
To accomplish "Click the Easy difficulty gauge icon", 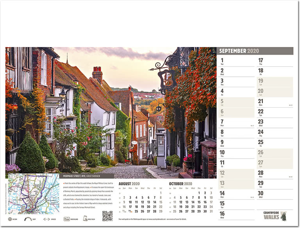I will pos(28,219).
